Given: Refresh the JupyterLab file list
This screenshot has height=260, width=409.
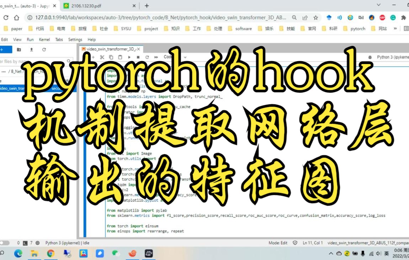Looking at the screenshot, I should [44, 49].
